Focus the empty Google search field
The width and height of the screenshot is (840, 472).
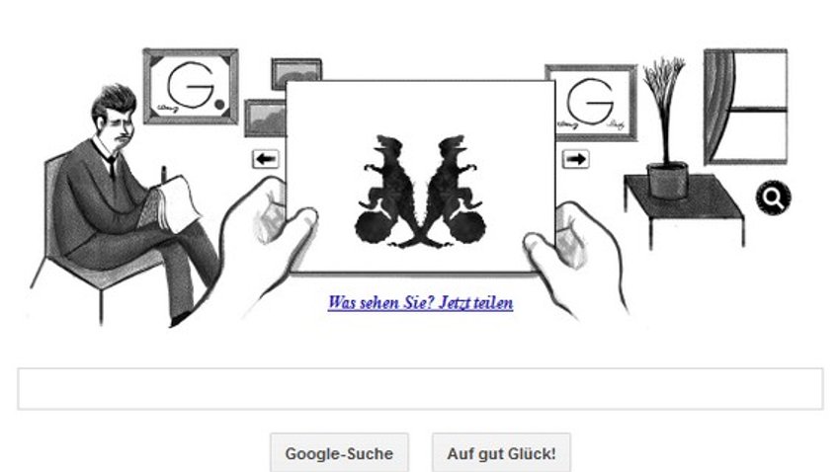pyautogui.click(x=421, y=389)
